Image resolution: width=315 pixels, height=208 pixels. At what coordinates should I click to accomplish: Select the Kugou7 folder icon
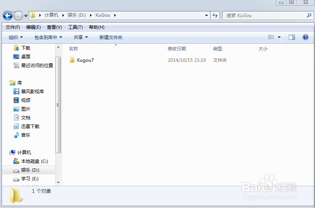72,60
